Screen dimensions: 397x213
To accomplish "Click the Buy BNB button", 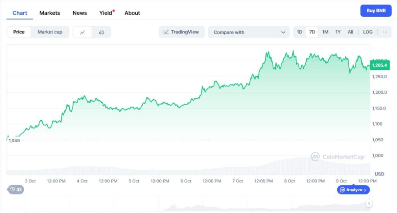I will pyautogui.click(x=376, y=11).
